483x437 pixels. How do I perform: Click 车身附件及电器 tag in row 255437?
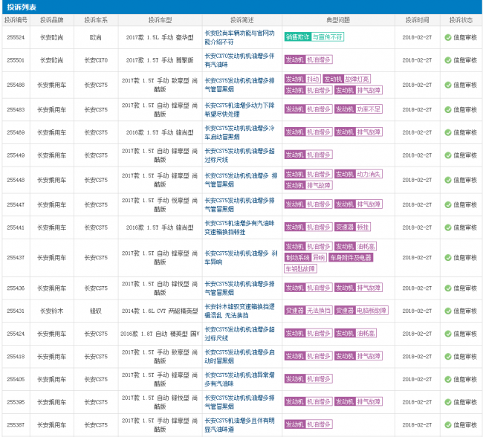tap(351, 258)
